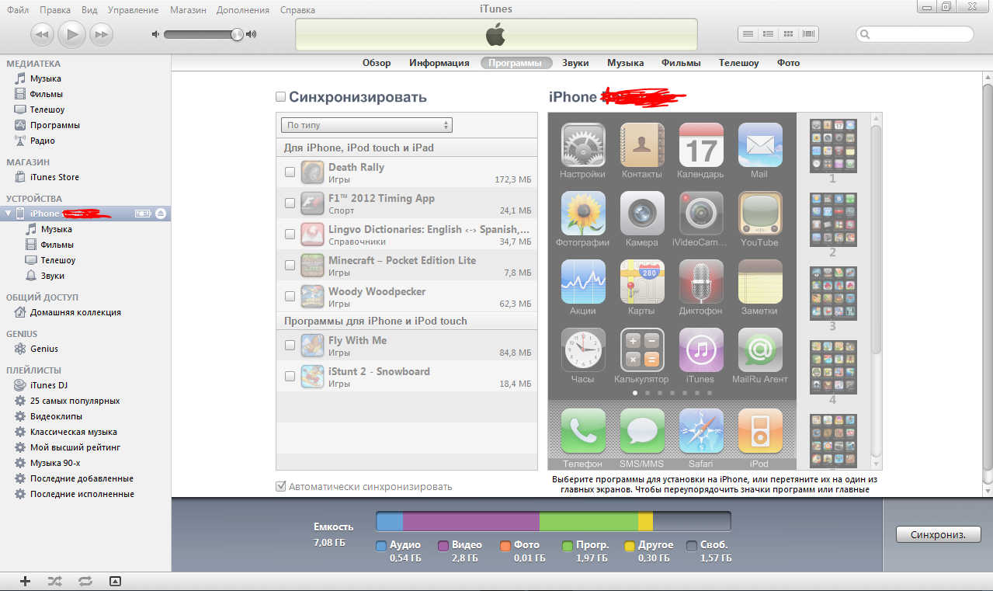
Task: Select the iPod dock icon
Action: pos(759,432)
